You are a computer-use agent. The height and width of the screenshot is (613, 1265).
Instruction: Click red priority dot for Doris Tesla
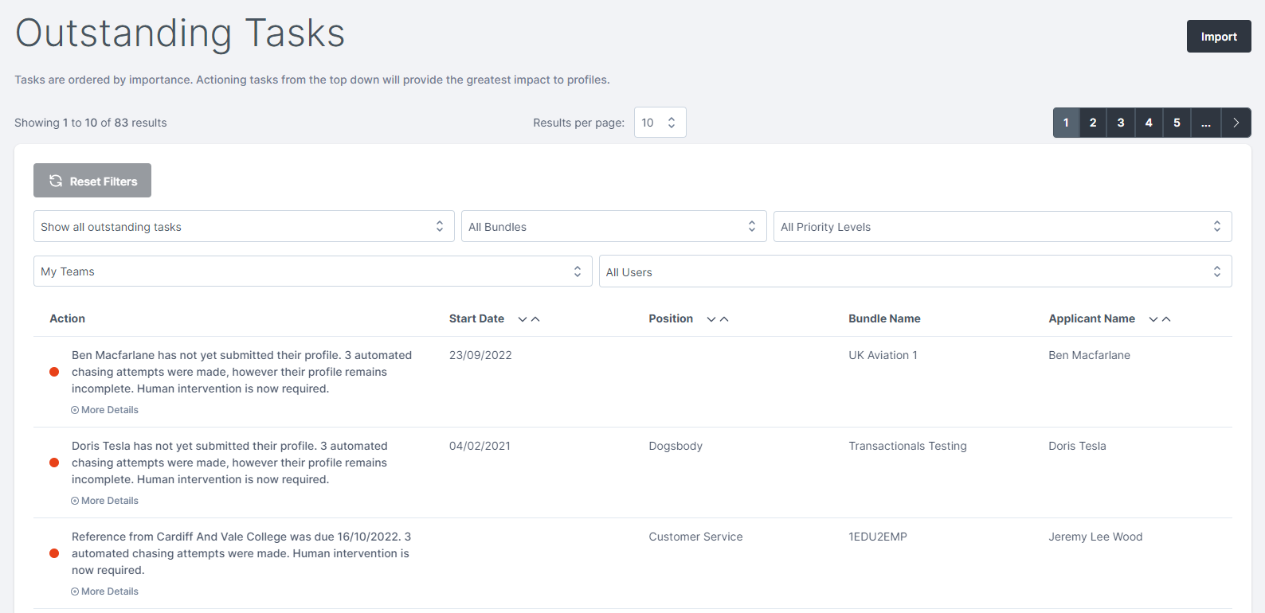click(x=54, y=463)
